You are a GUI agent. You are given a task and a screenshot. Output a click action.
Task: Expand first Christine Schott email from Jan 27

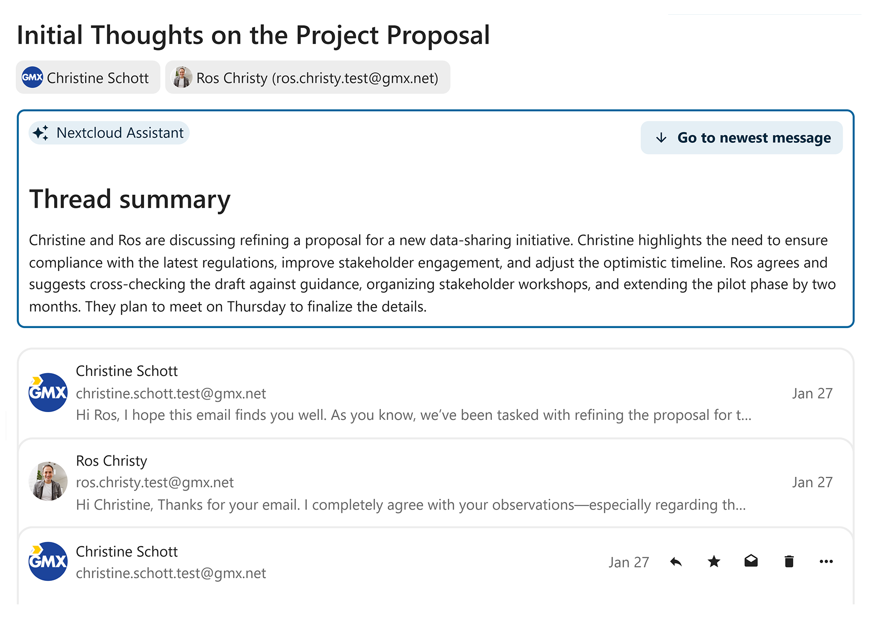435,393
